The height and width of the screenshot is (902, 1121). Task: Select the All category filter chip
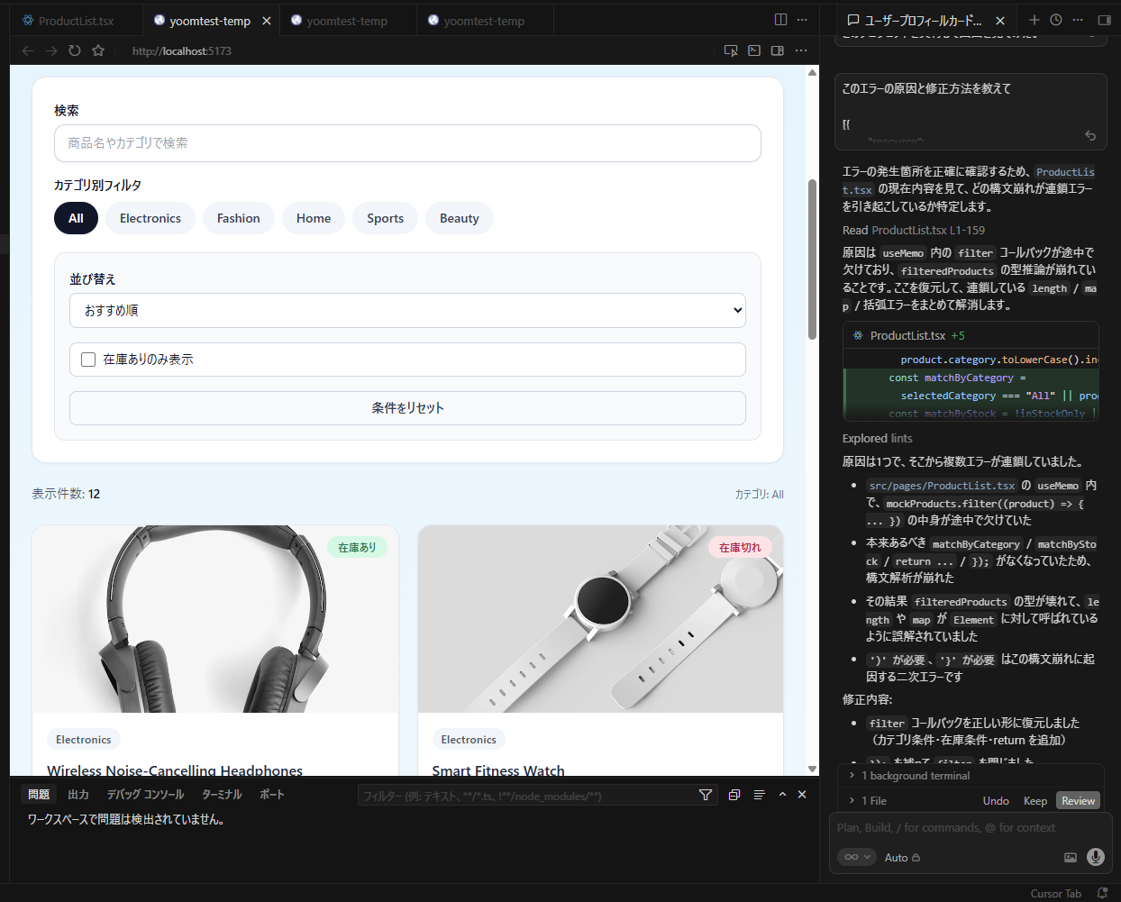point(76,218)
